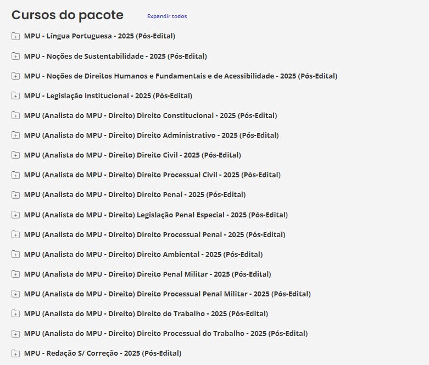
Task: Select the Língua Portuguesa - 2025 course title
Action: pyautogui.click(x=99, y=36)
